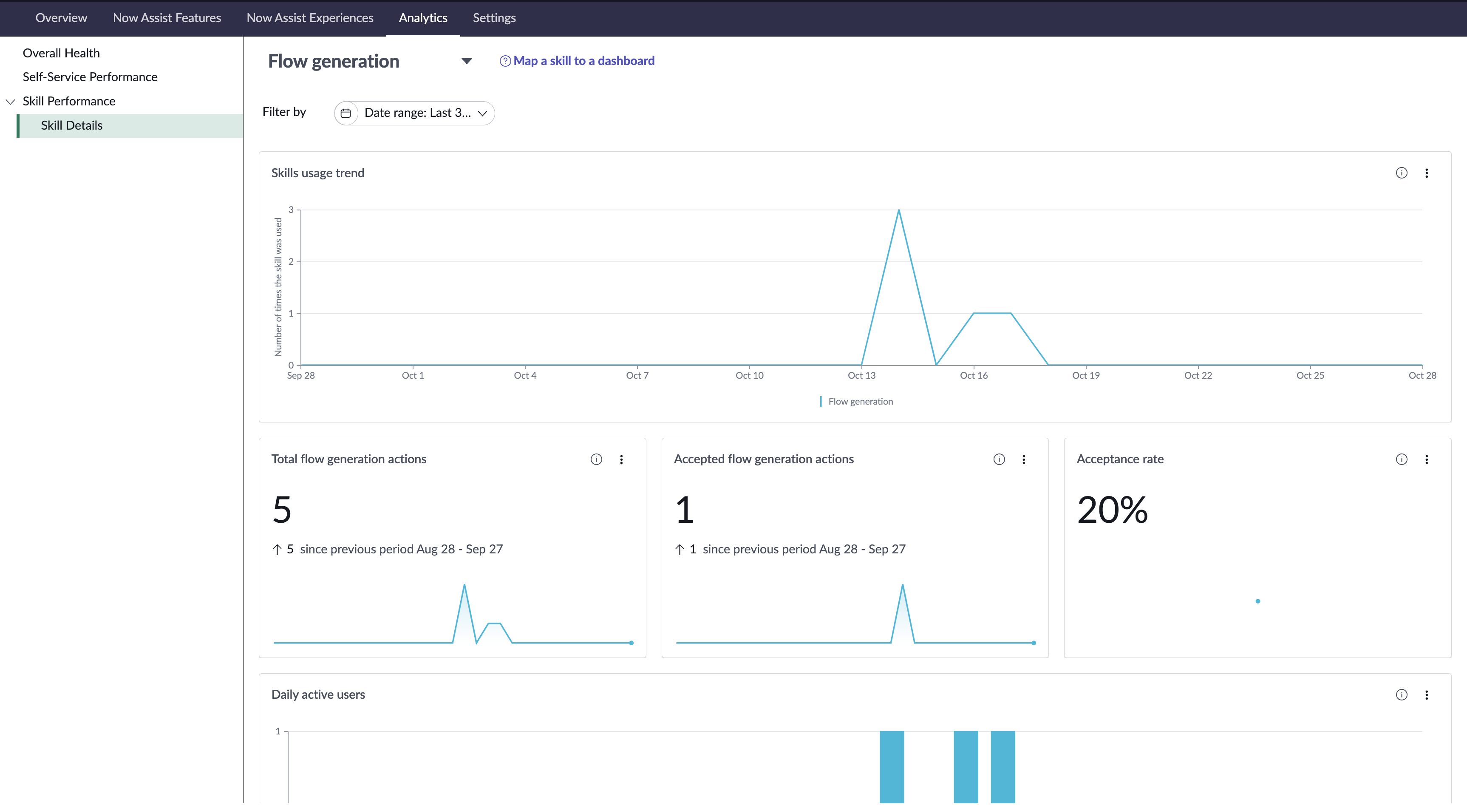Select Skill Details in sidebar

[x=130, y=125]
